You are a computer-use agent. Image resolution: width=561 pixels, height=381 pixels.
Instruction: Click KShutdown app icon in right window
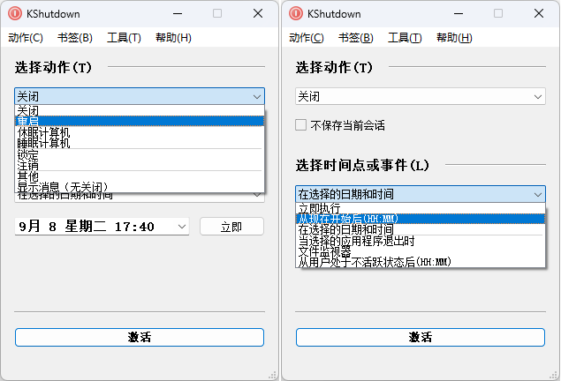296,13
